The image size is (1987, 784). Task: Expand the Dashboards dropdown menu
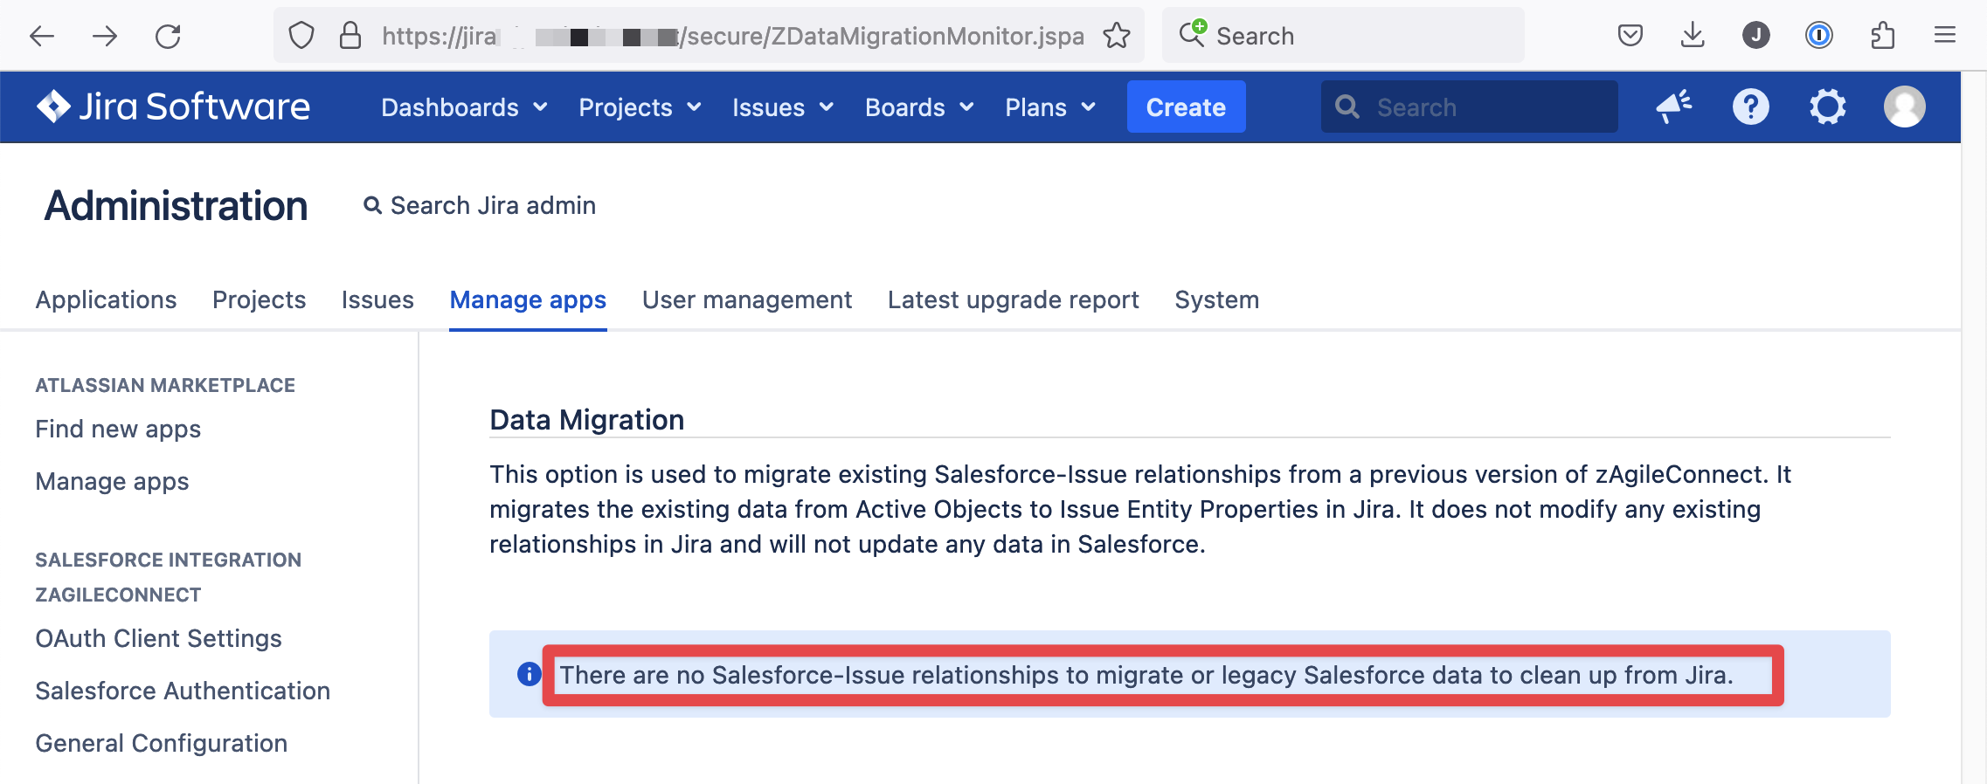[x=464, y=107]
